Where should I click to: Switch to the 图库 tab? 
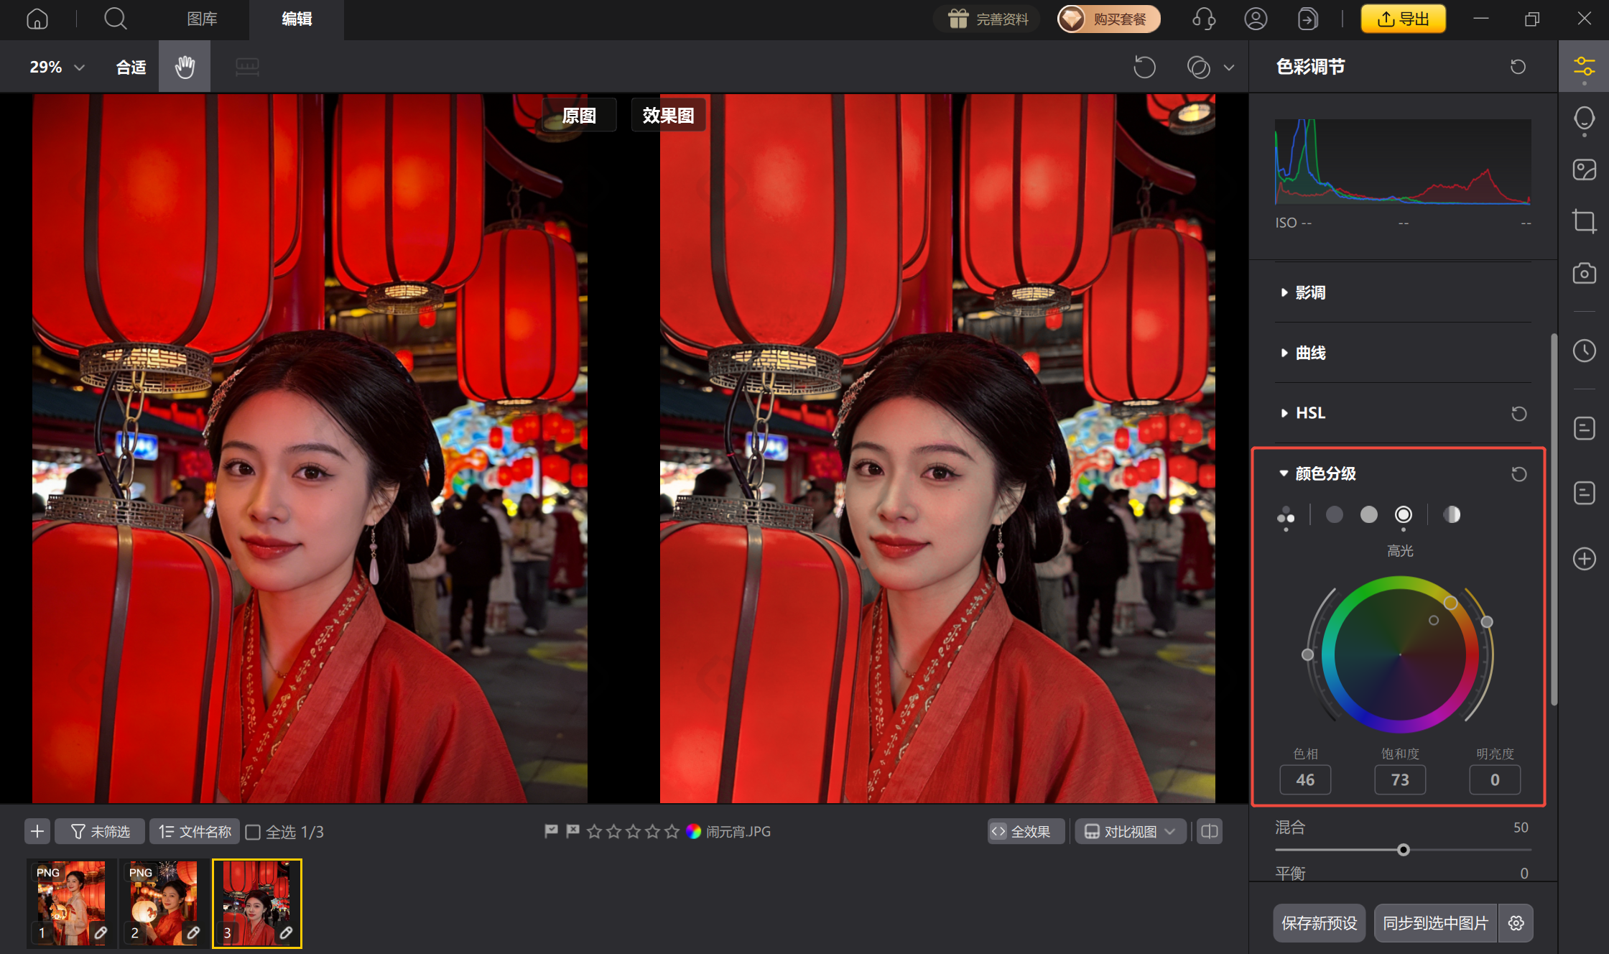pos(202,19)
